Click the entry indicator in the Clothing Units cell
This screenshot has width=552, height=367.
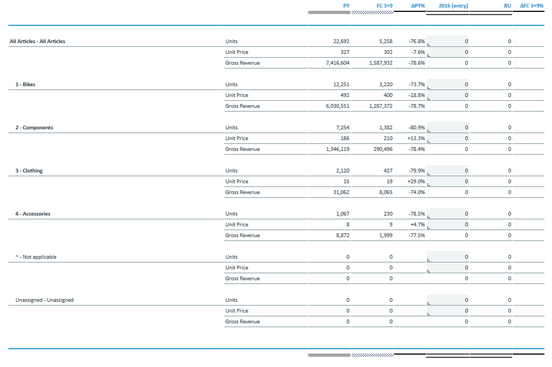point(429,172)
